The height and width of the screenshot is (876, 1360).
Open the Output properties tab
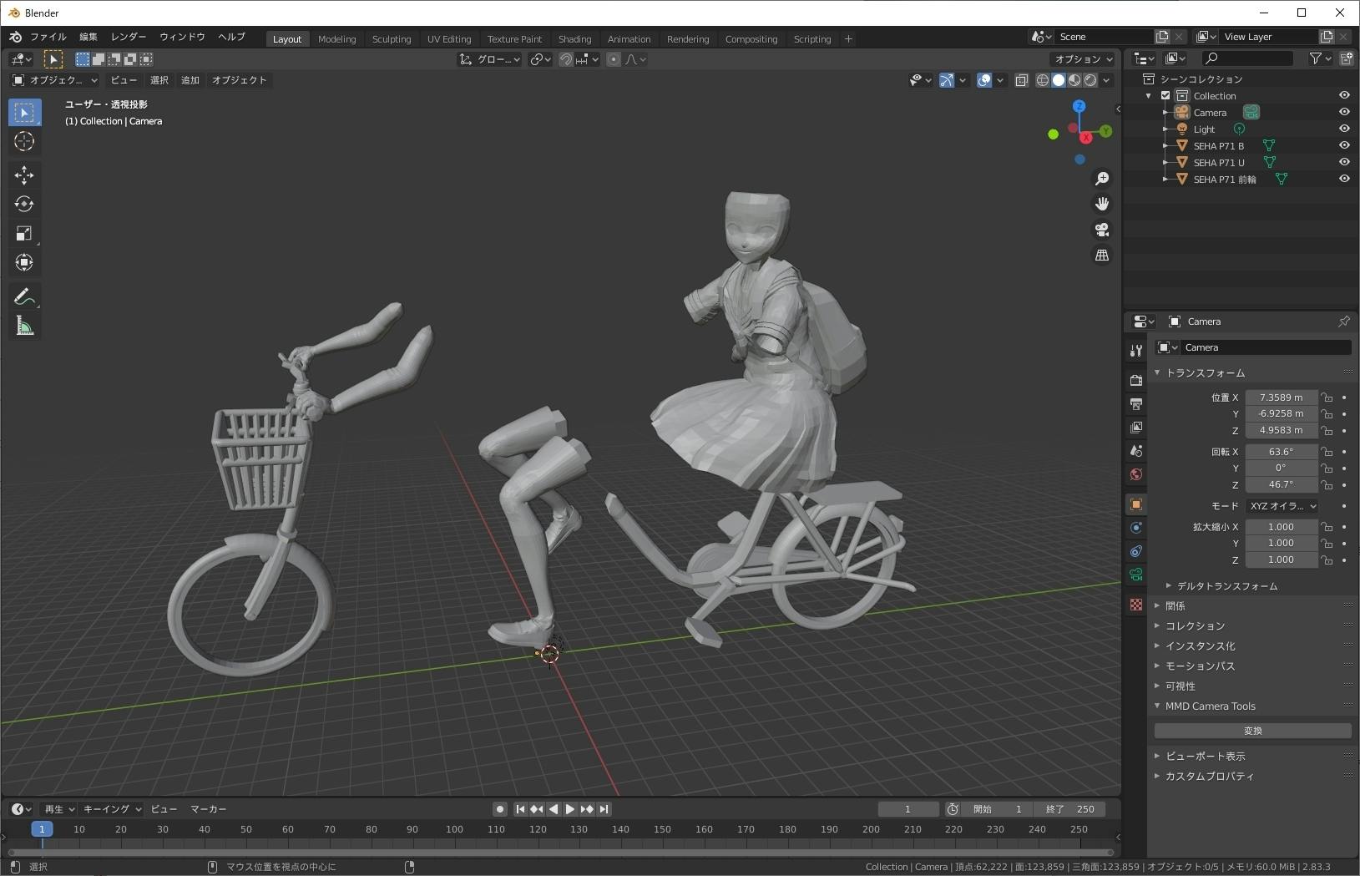(1135, 404)
